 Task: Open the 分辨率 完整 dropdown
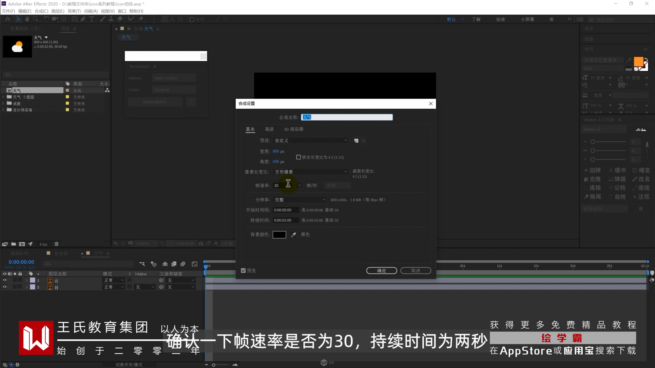coord(300,200)
